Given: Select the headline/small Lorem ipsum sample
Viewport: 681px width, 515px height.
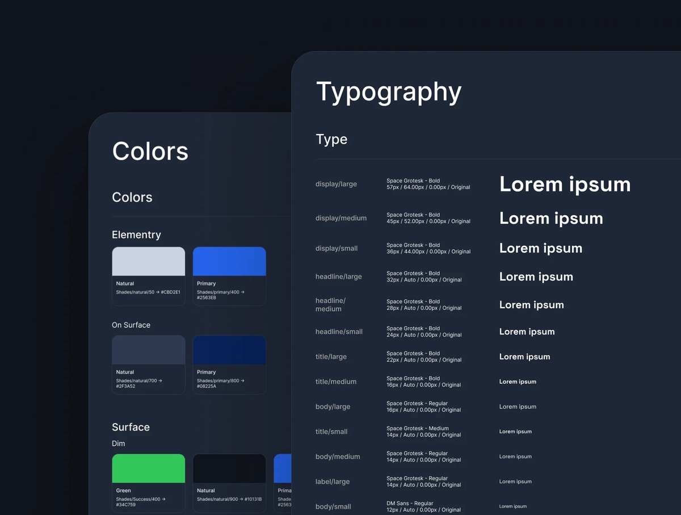Looking at the screenshot, I should (527, 332).
